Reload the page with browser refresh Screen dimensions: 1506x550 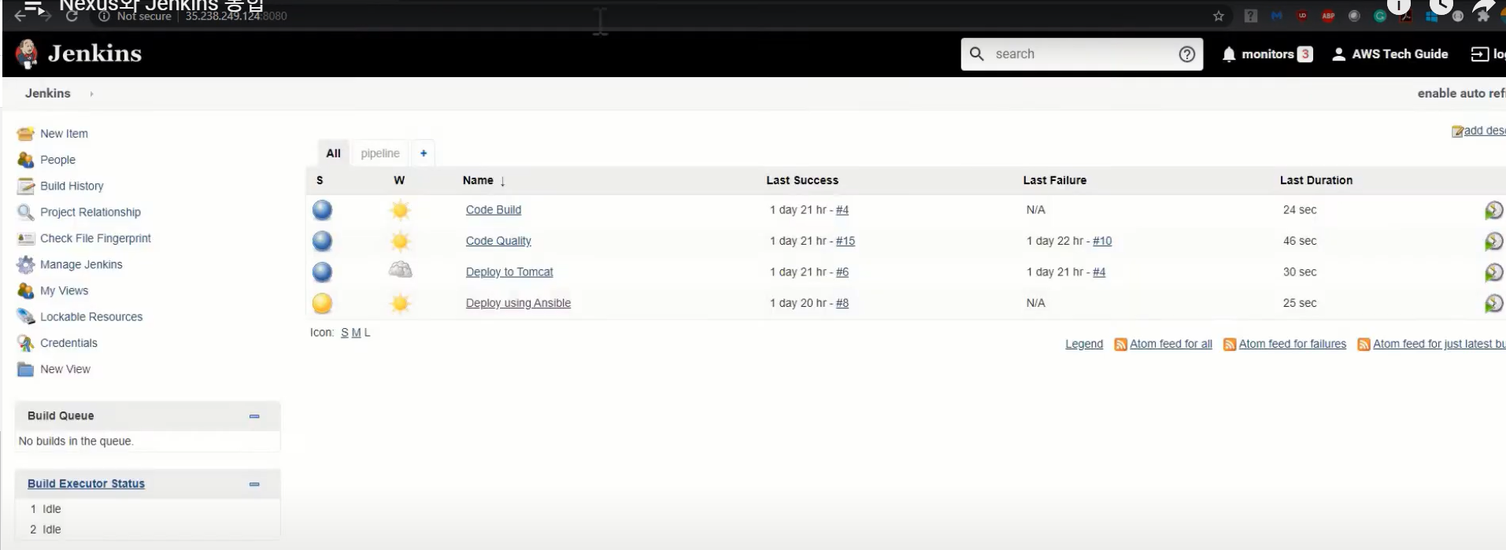tap(72, 16)
